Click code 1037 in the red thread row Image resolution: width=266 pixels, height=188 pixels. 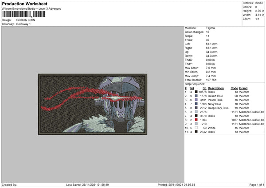235,120
